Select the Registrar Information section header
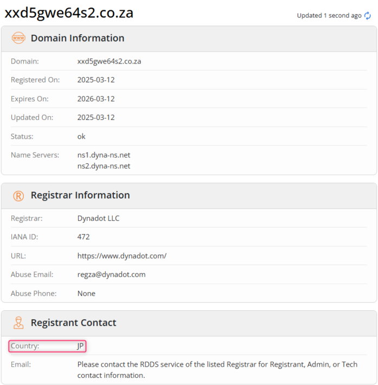 click(x=80, y=196)
